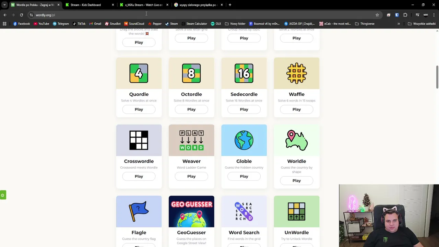Open the Steam Calculator bookmark
Screen dimensions: 439x247
194,24
